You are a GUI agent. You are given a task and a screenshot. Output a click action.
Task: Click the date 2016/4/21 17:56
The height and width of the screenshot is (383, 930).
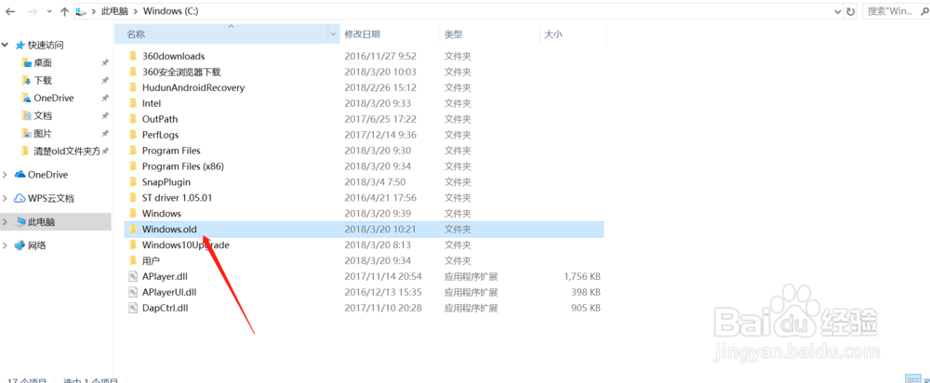click(x=380, y=197)
